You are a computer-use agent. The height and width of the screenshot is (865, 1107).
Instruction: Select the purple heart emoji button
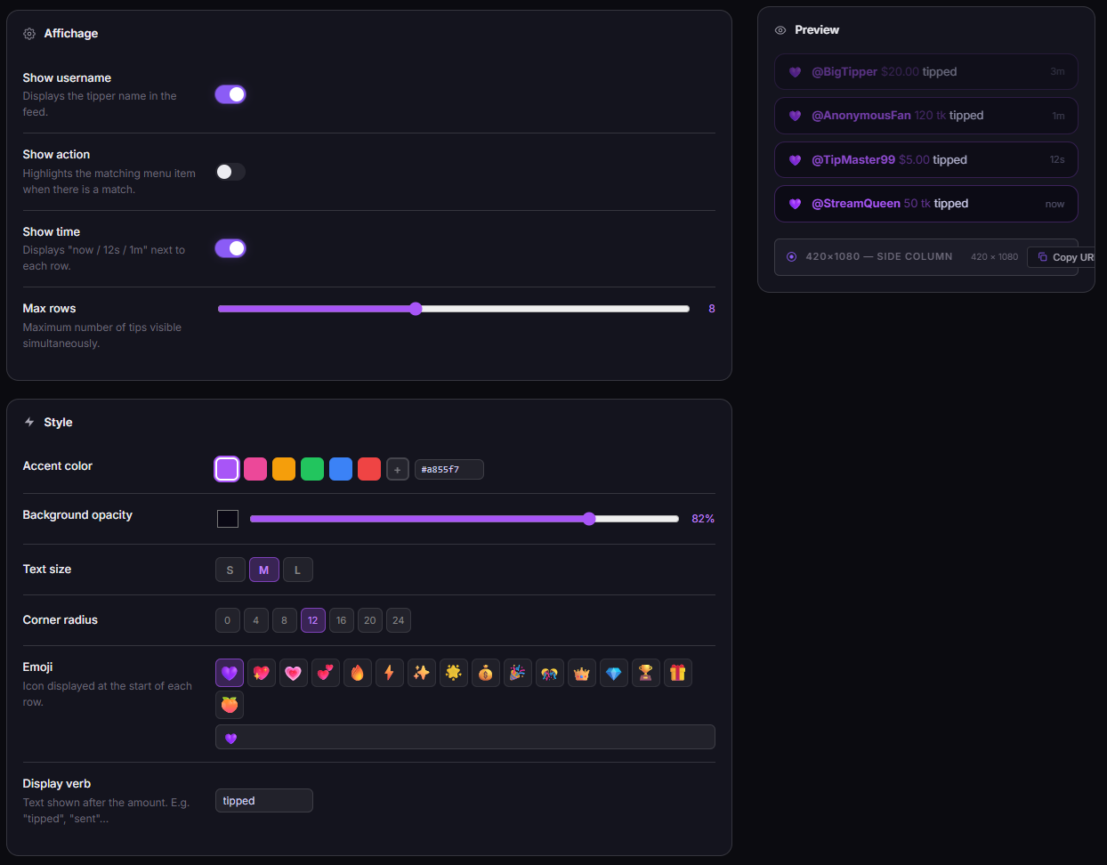[x=230, y=673]
